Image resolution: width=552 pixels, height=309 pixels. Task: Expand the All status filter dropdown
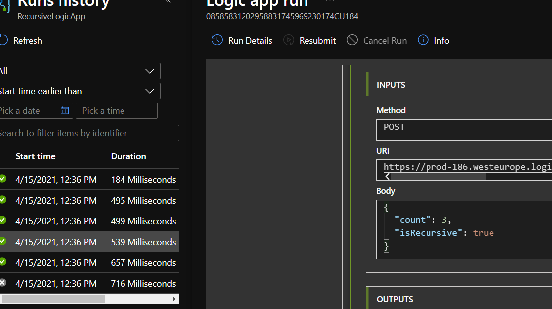tap(79, 71)
